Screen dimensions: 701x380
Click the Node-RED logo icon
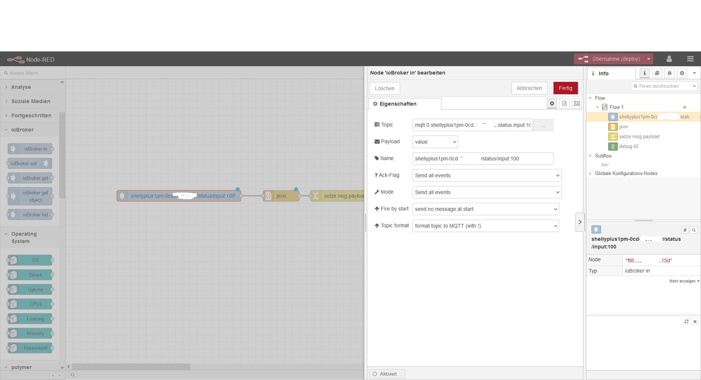[x=16, y=60]
